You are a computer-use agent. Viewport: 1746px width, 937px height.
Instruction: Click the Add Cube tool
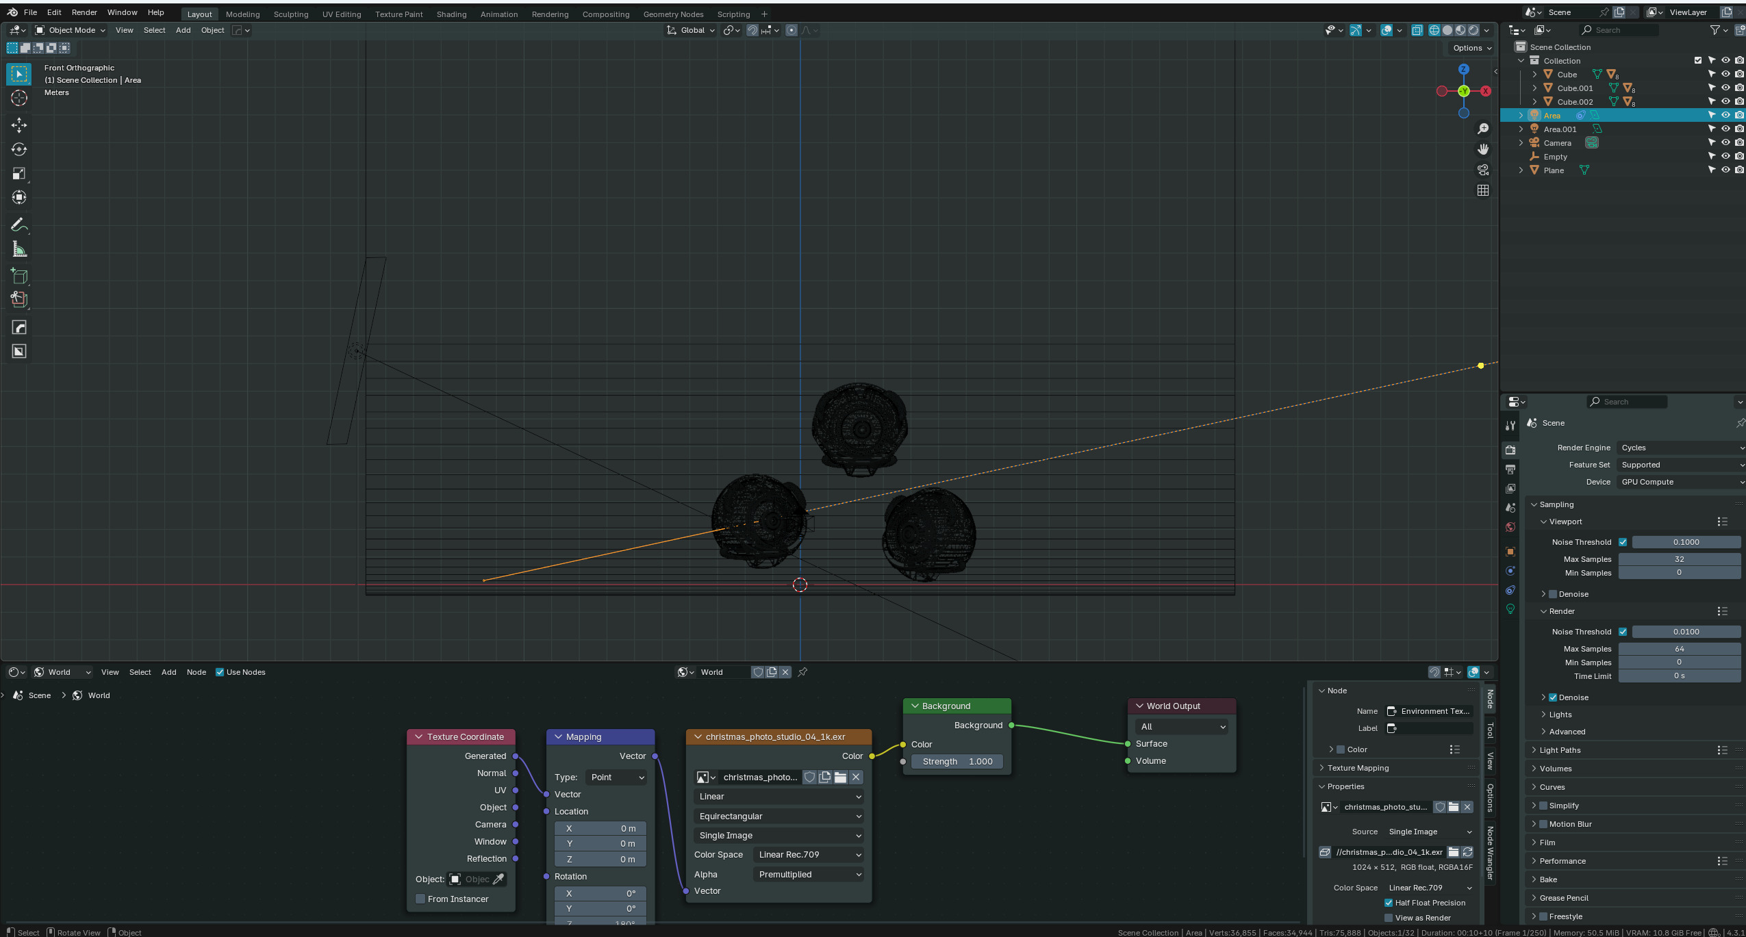point(19,276)
